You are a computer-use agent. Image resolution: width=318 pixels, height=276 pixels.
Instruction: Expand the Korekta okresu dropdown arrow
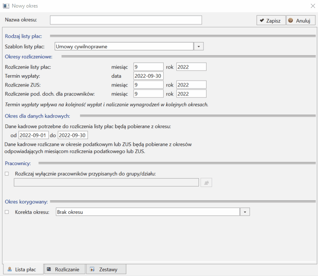(245, 212)
